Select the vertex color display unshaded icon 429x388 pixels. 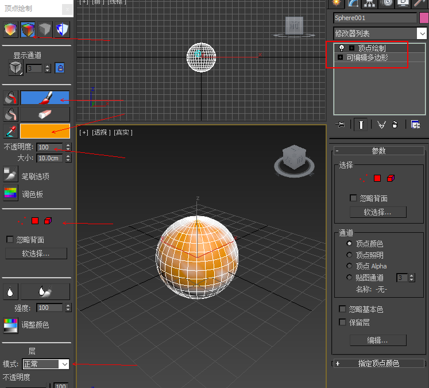28,29
